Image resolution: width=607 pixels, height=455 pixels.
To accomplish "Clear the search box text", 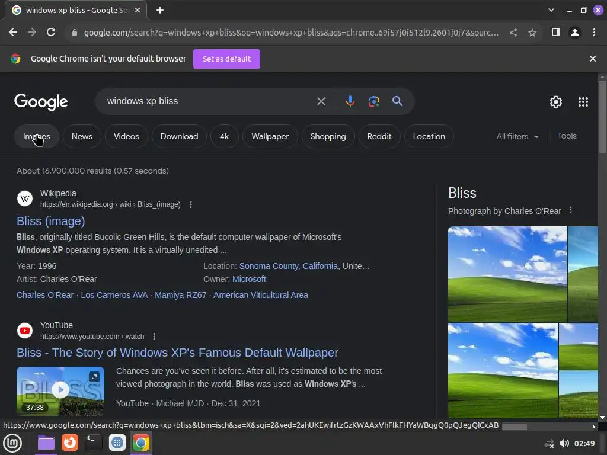I will 321,101.
